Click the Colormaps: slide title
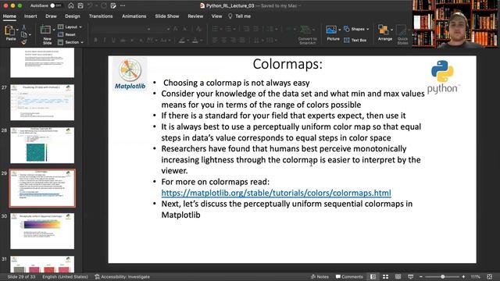The width and height of the screenshot is (500, 281). pos(287,64)
